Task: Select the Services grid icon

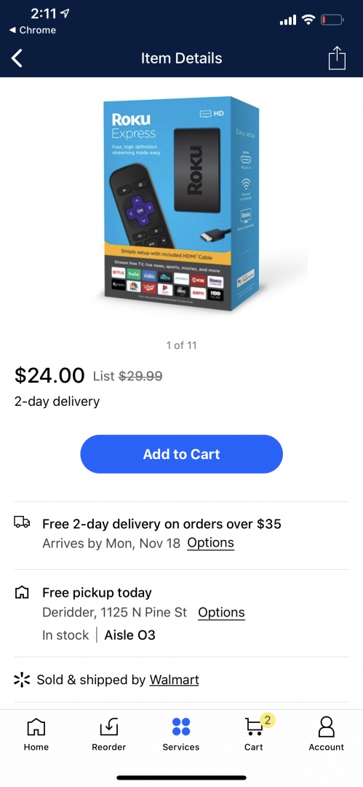Action: 181,727
